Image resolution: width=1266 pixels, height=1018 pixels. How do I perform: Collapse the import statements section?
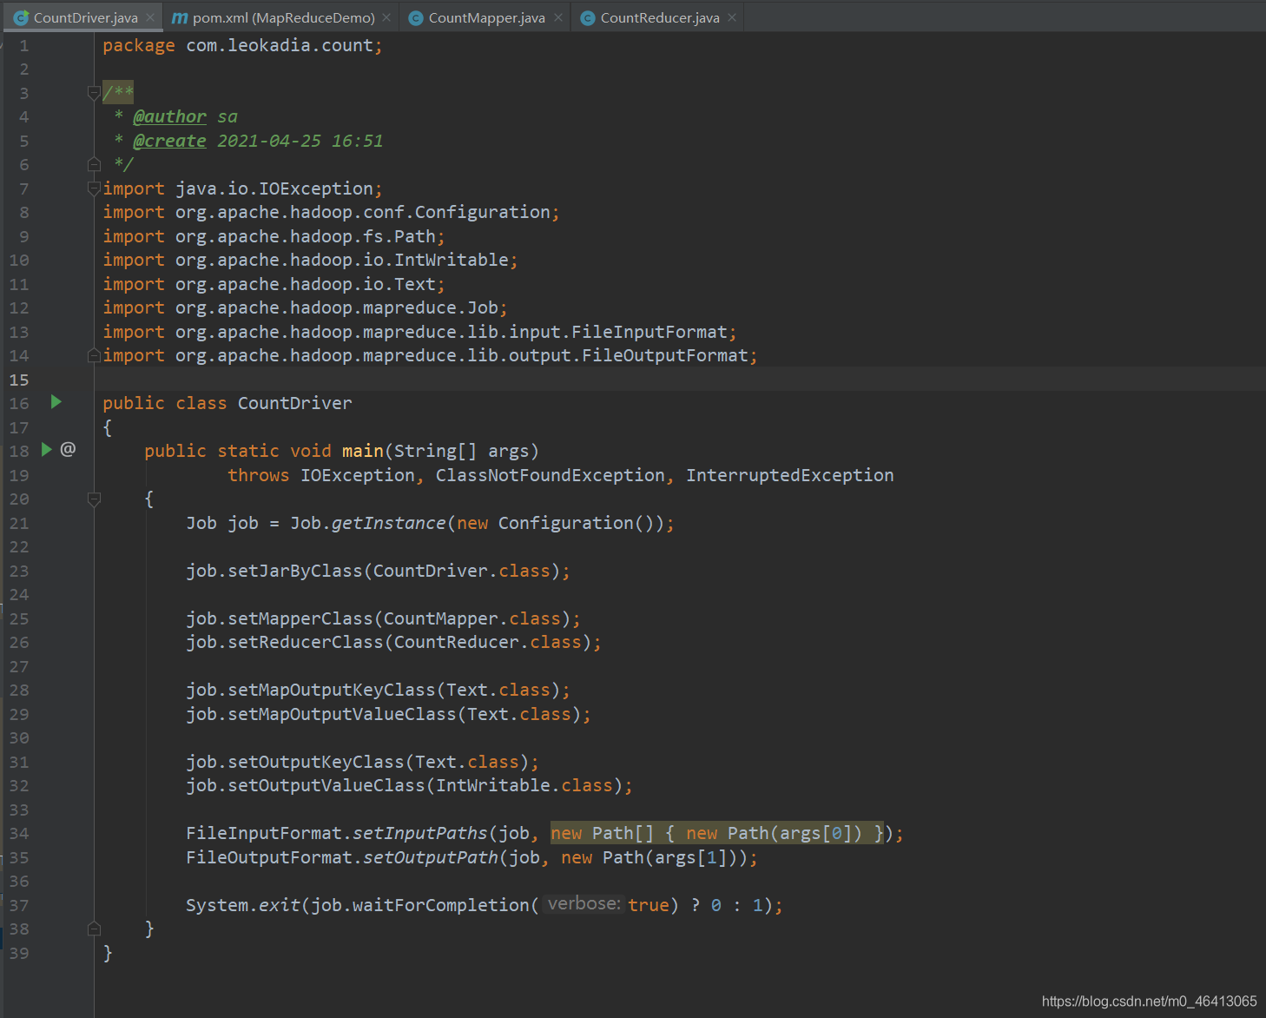click(94, 188)
